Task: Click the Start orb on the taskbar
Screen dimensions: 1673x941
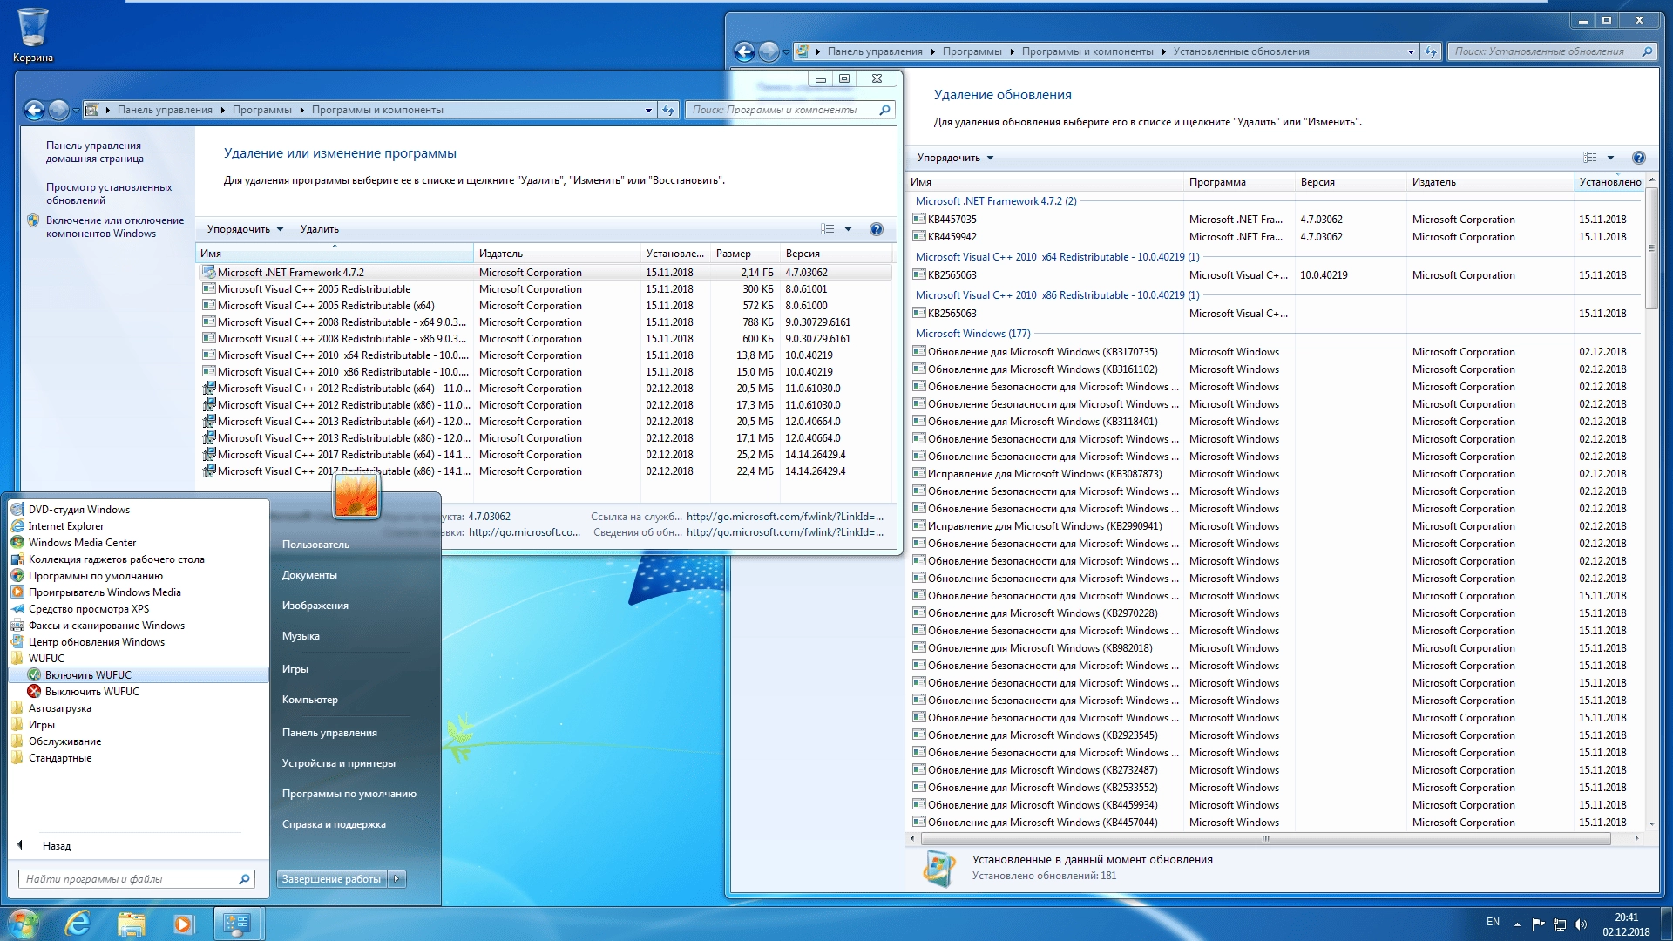Action: click(24, 924)
